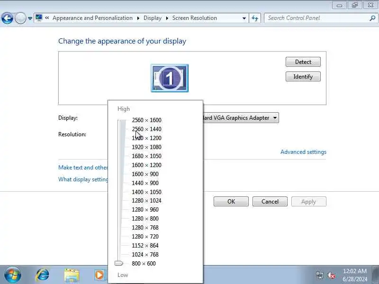Choose 1920 × 1080 resolution
The height and width of the screenshot is (284, 379).
coord(146,147)
